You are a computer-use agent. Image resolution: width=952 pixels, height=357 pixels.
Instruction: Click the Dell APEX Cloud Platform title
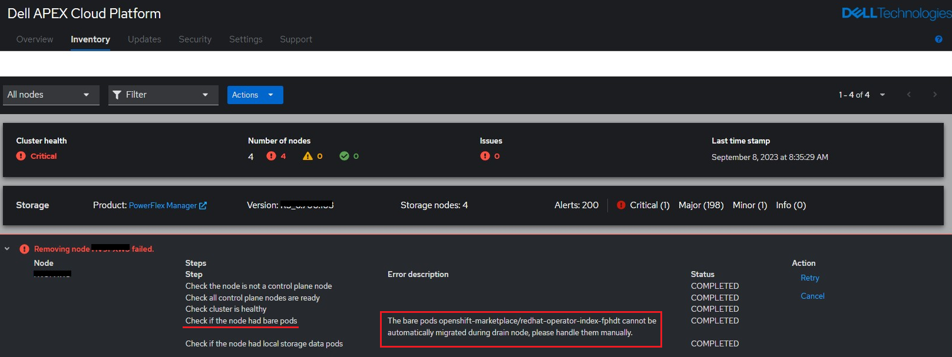click(x=84, y=14)
